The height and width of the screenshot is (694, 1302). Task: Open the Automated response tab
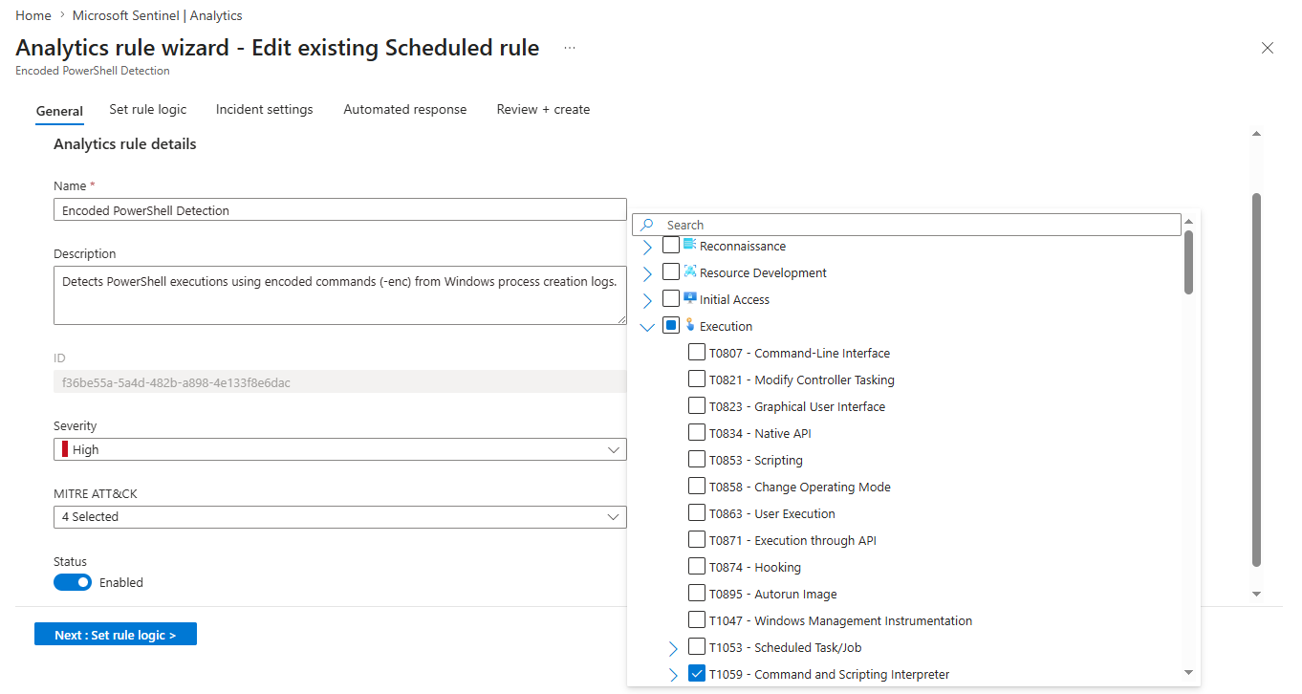click(405, 109)
